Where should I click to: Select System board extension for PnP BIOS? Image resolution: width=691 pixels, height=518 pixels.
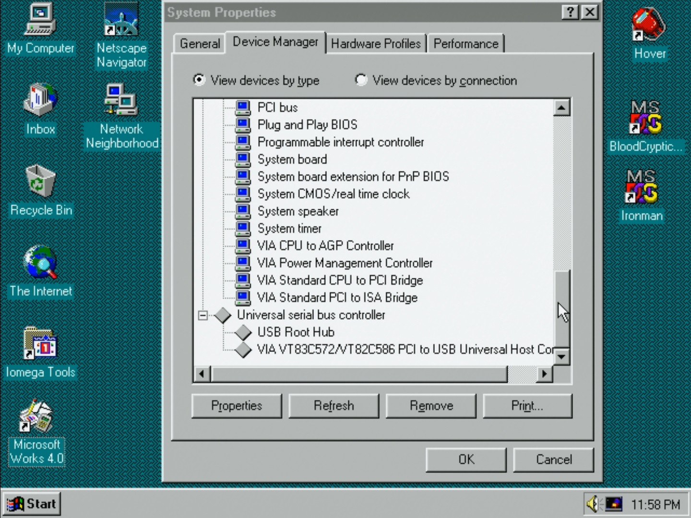pyautogui.click(x=353, y=177)
